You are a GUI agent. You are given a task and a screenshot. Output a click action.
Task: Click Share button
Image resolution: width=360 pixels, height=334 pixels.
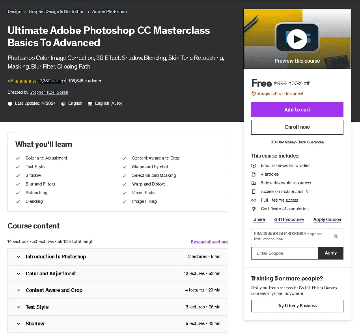(x=259, y=219)
